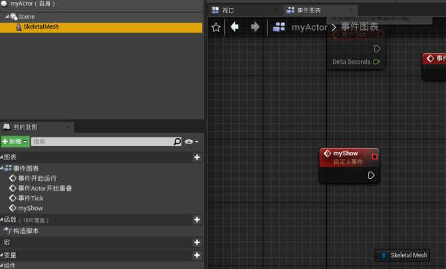Click the search magnifier icon in My Blueprint
Image resolution: width=446 pixels, height=269 pixels.
pos(177,141)
